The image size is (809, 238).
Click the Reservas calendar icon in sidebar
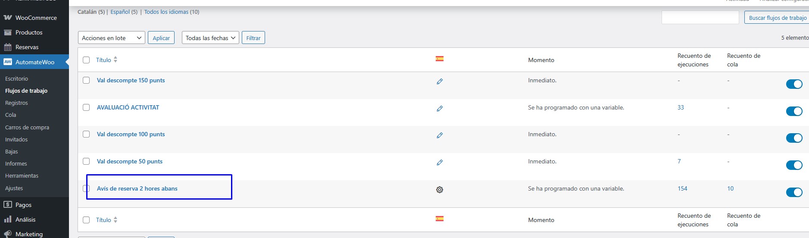(8, 47)
